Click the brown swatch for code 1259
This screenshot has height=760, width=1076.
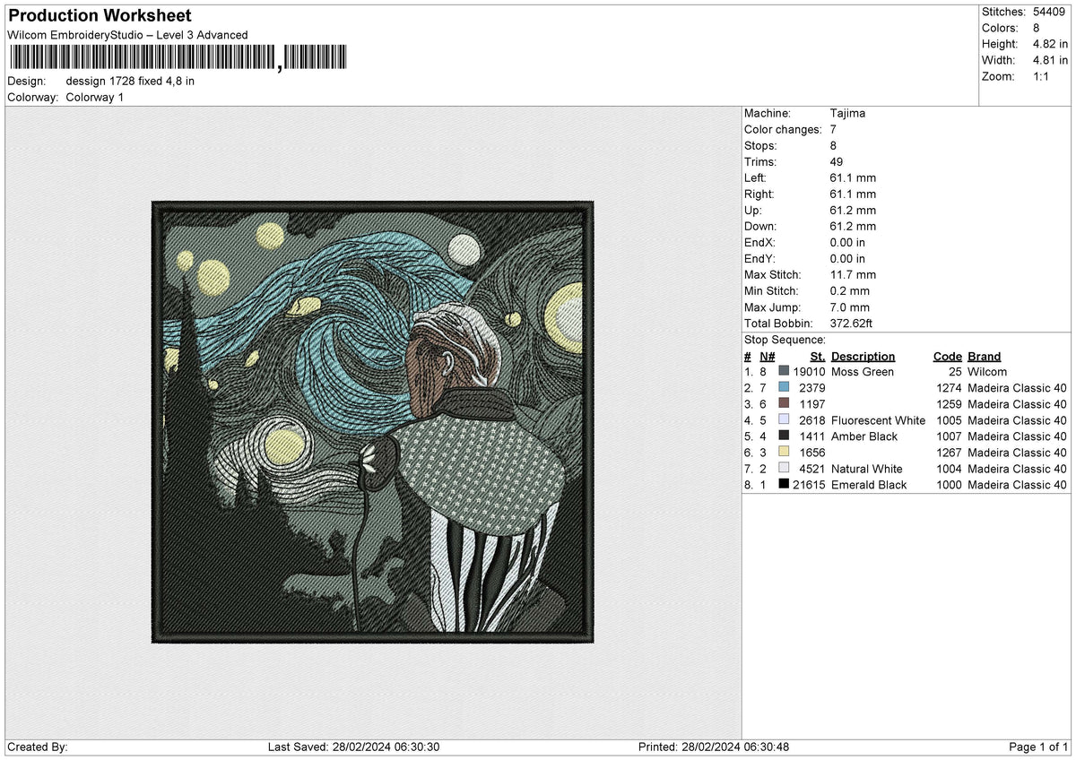(784, 404)
